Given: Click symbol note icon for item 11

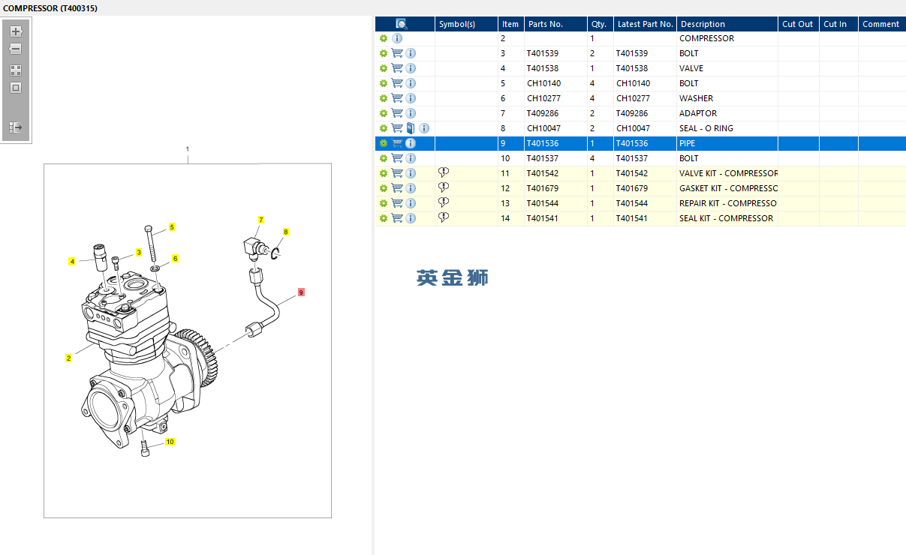Looking at the screenshot, I should tap(444, 172).
